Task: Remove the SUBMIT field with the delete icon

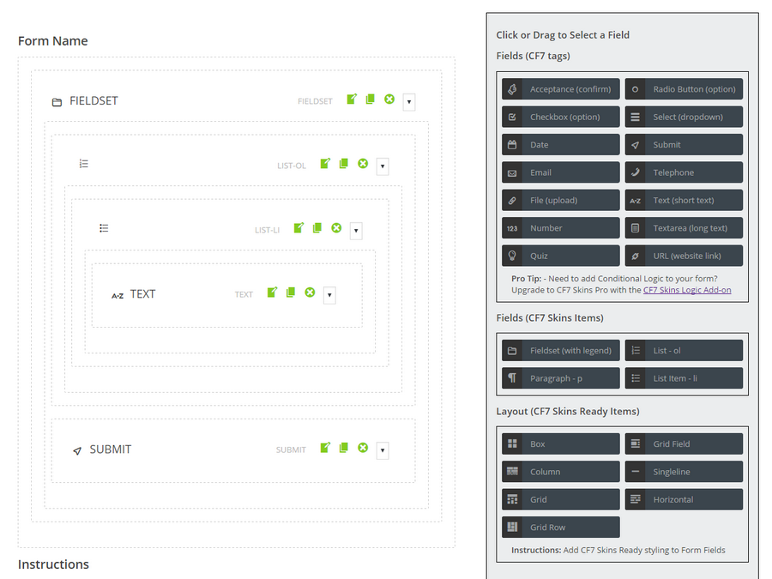Action: point(363,448)
